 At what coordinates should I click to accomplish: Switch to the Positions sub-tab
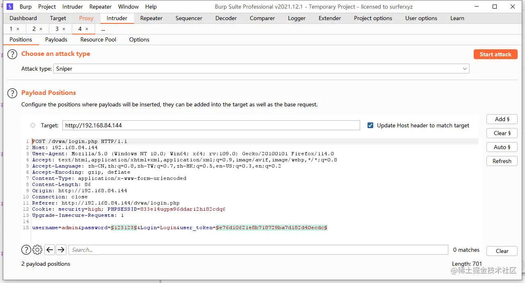pyautogui.click(x=21, y=39)
